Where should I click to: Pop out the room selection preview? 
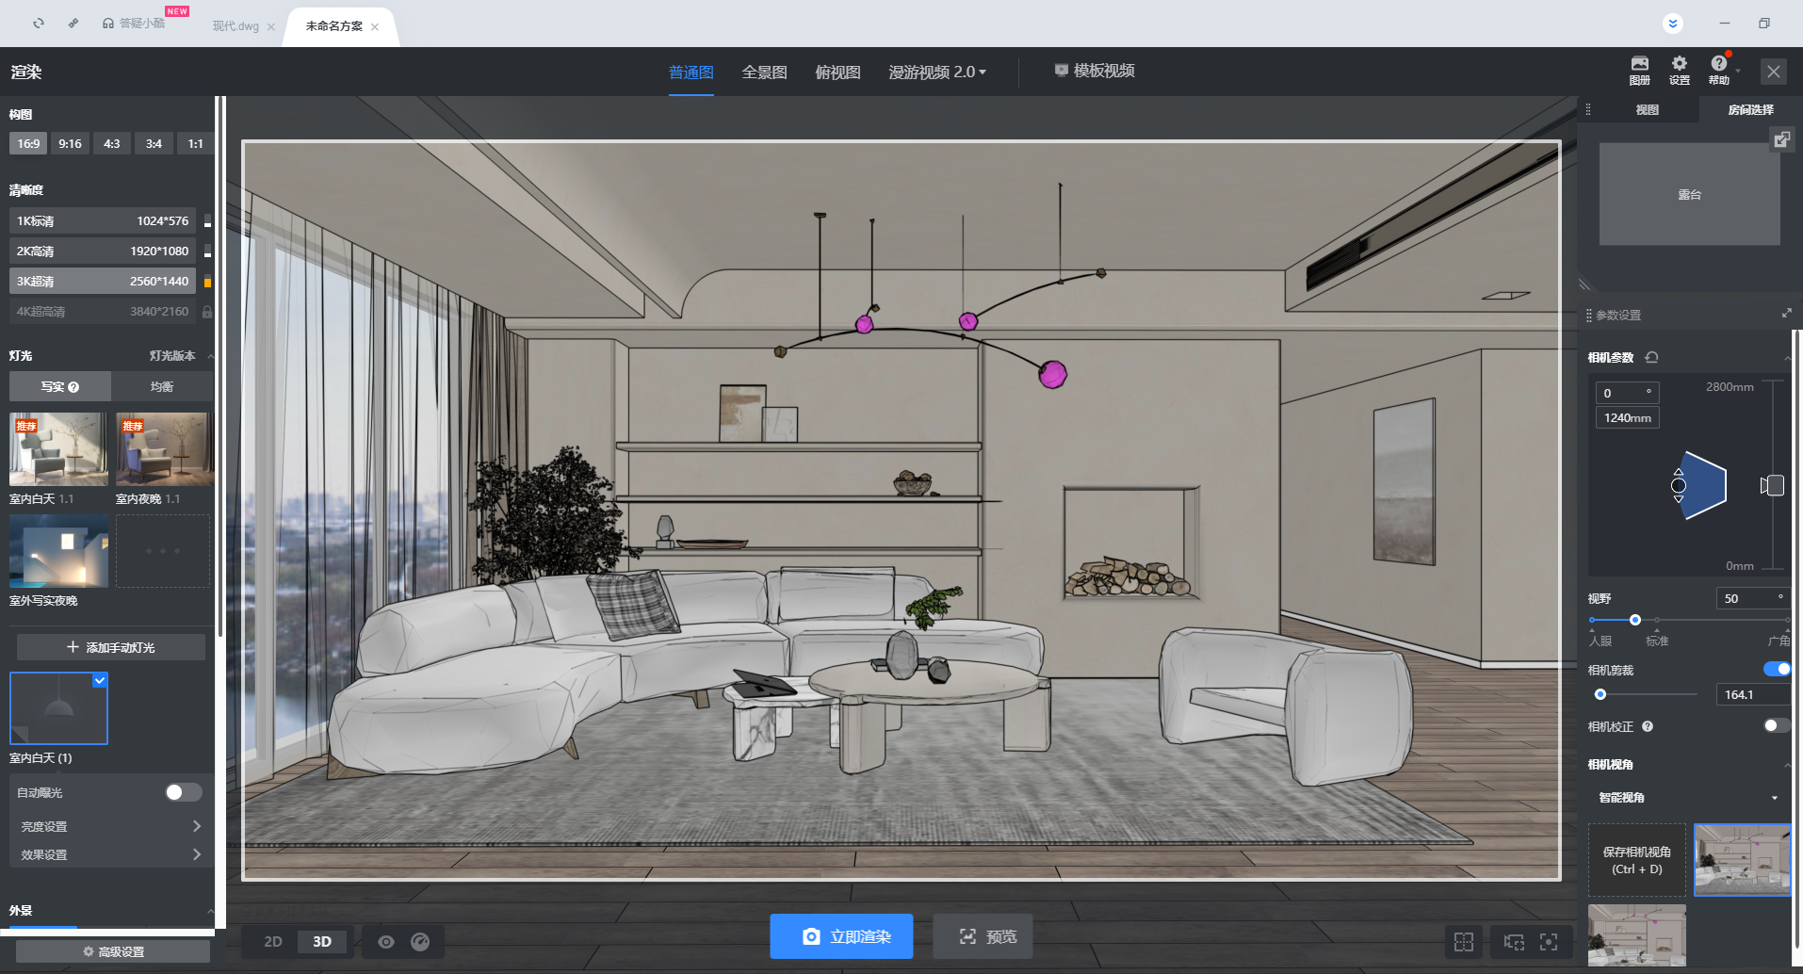[x=1781, y=140]
